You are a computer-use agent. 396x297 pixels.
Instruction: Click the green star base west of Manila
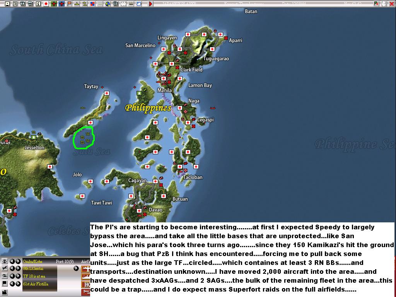click(x=139, y=93)
